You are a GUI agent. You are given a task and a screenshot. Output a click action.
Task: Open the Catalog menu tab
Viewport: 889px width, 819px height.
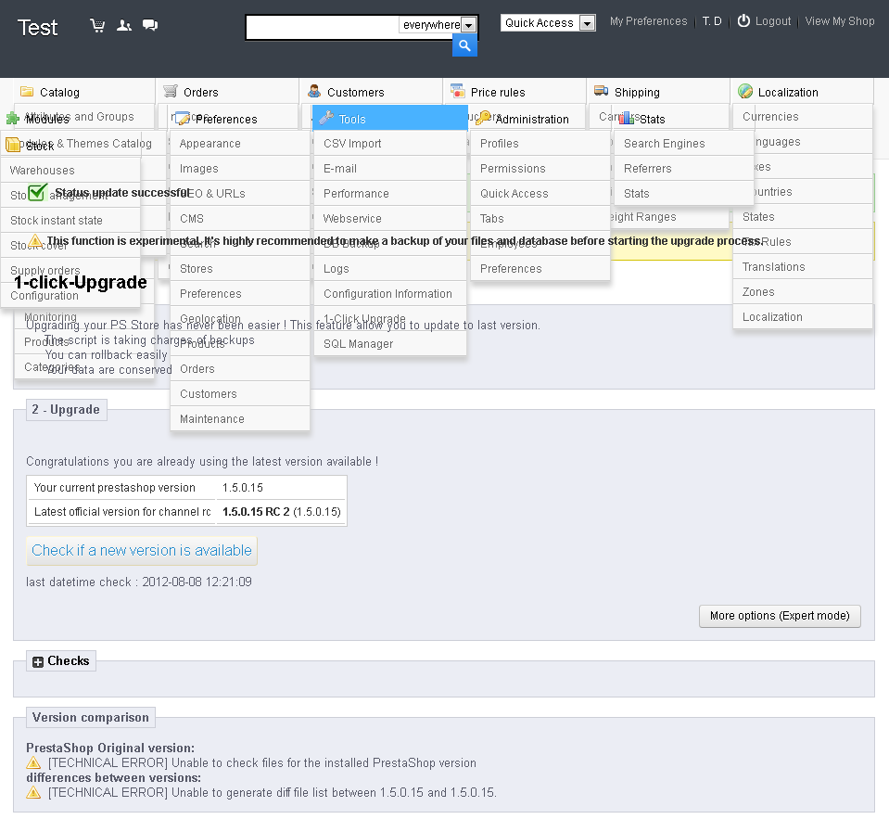(x=84, y=92)
